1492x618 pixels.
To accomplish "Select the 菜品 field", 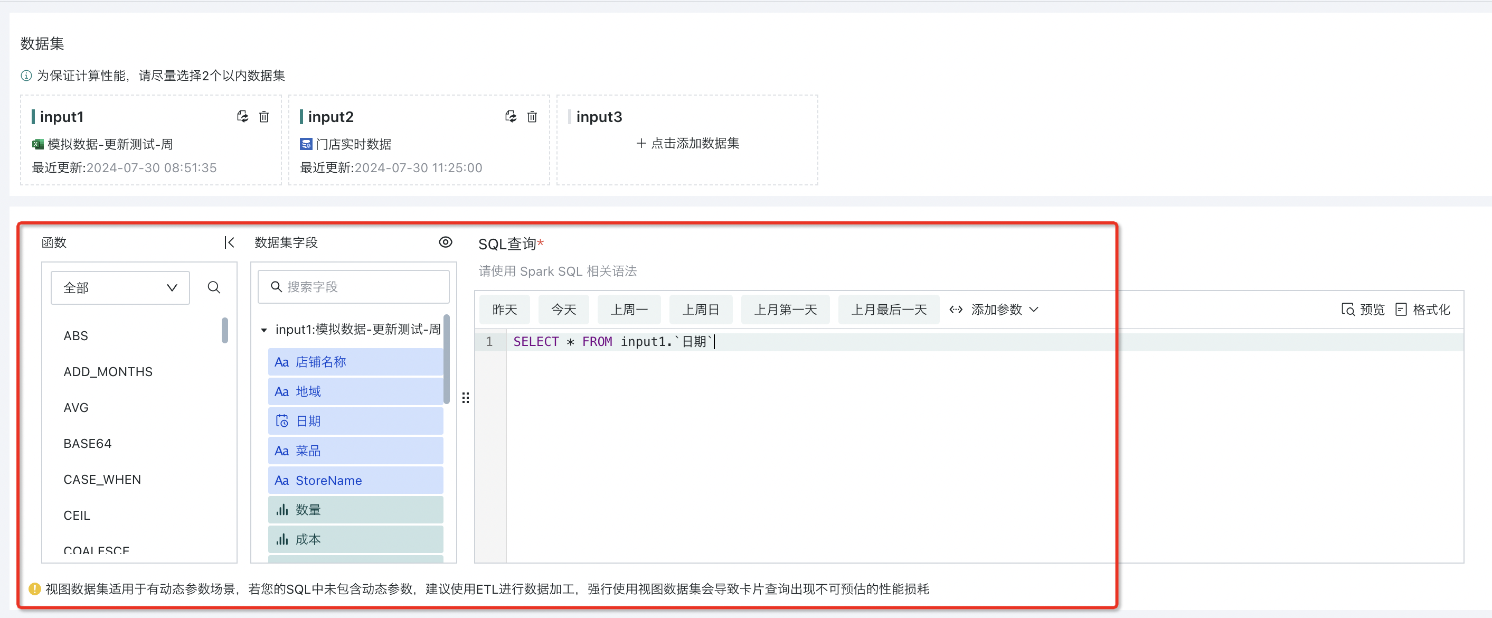I will (356, 451).
